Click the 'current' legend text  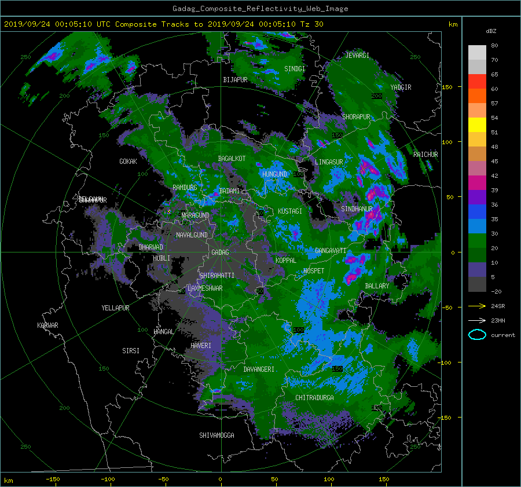point(503,335)
